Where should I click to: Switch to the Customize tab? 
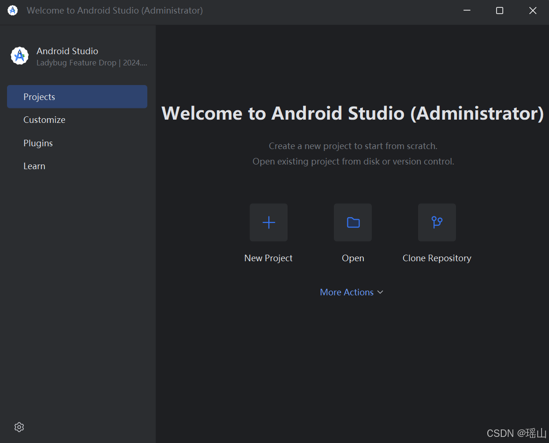pos(77,120)
